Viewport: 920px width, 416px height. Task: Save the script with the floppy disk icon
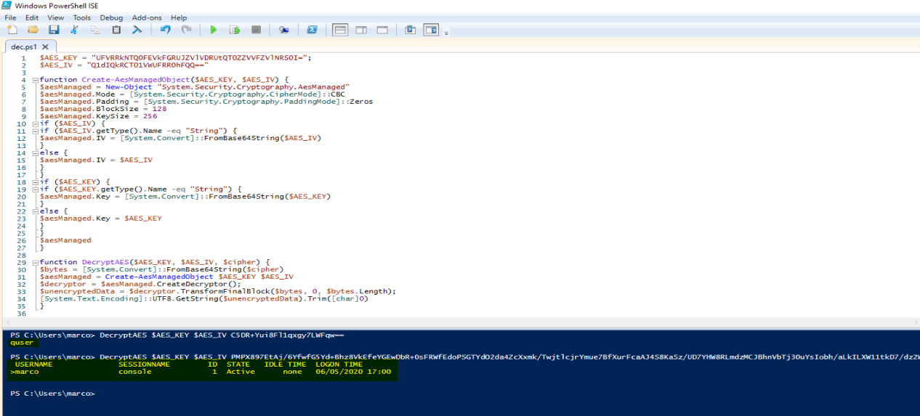pos(54,30)
